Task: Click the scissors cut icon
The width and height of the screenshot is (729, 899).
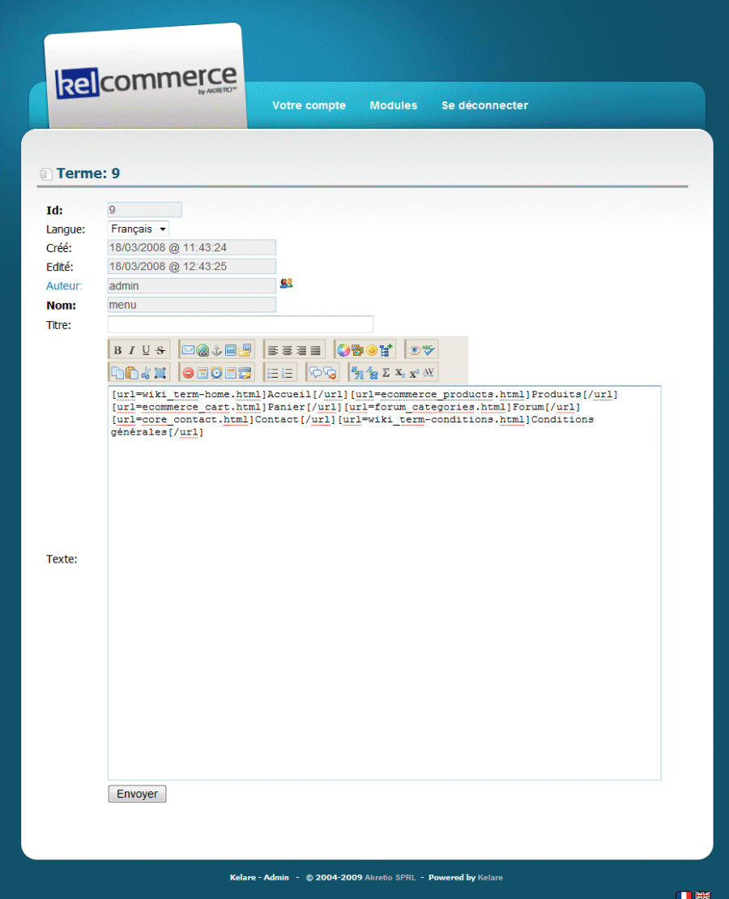Action: coord(146,373)
